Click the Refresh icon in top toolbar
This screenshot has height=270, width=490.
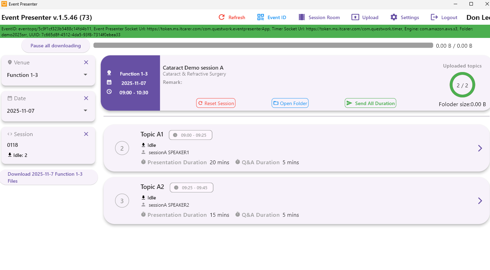pyautogui.click(x=221, y=17)
